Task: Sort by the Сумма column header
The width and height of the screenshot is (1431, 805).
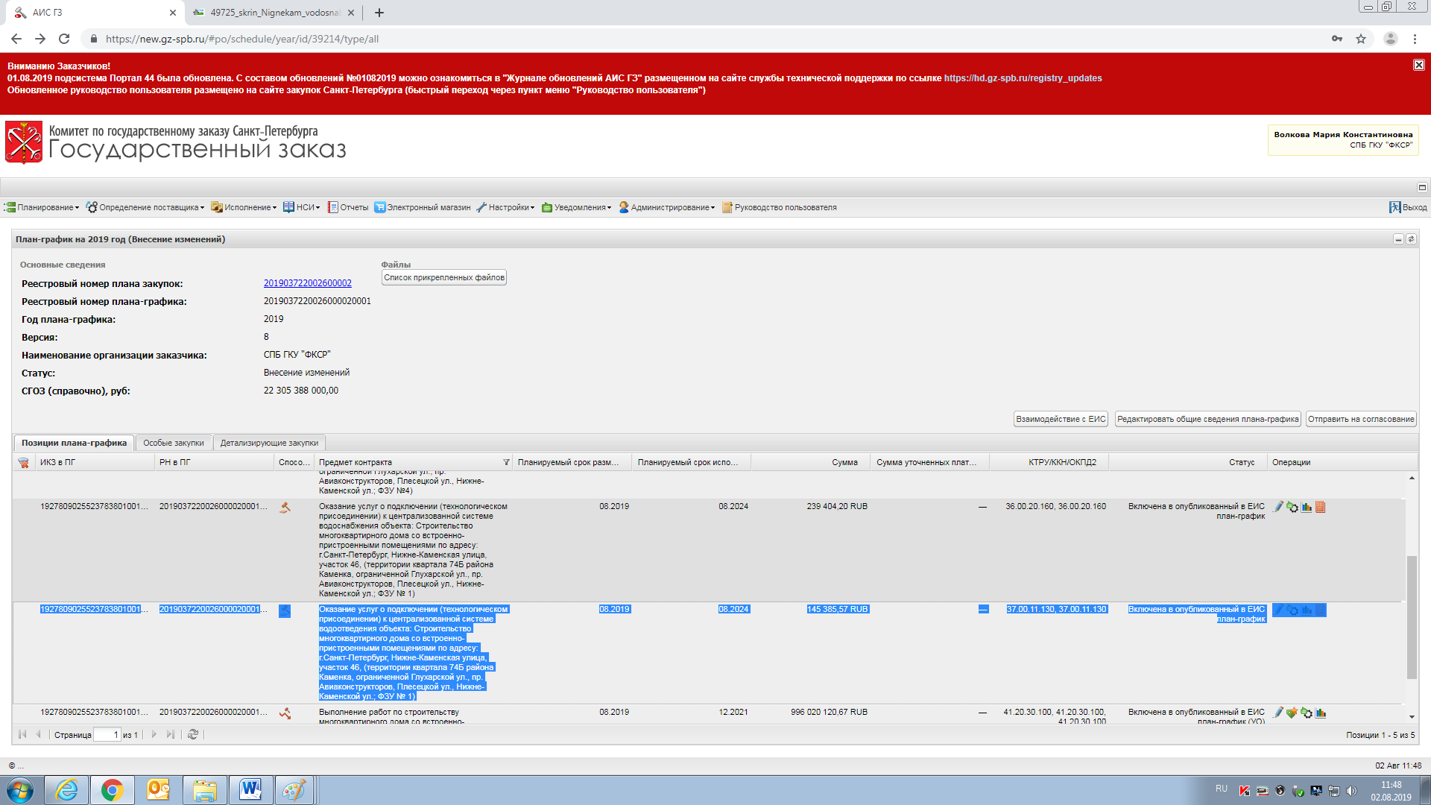Action: coord(809,462)
